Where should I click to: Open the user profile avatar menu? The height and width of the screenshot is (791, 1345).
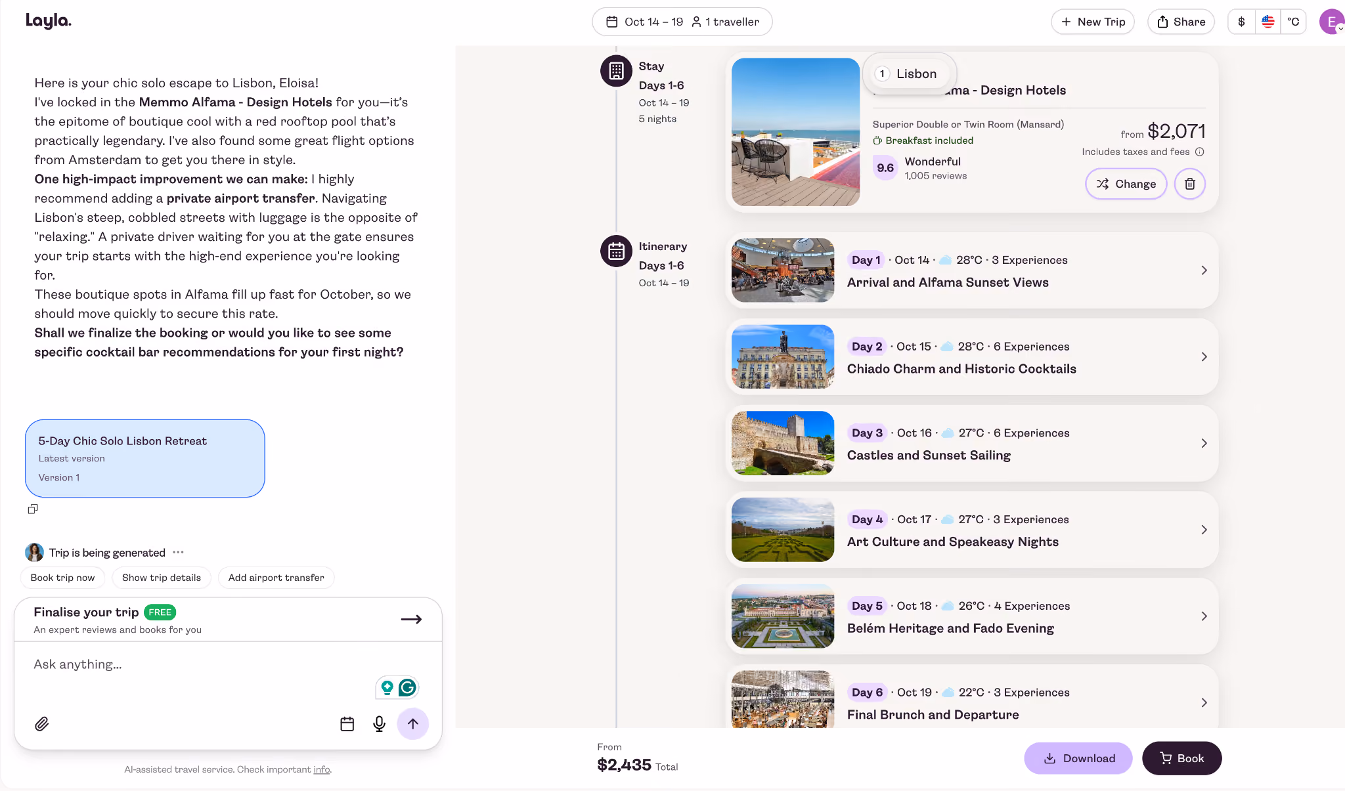point(1332,22)
